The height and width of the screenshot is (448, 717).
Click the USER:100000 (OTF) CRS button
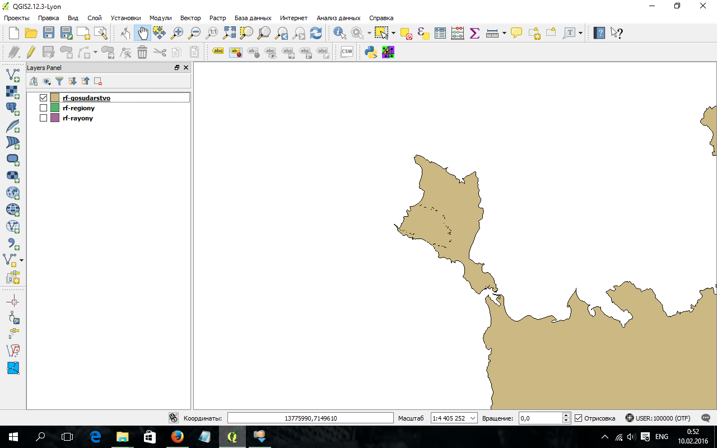click(658, 418)
